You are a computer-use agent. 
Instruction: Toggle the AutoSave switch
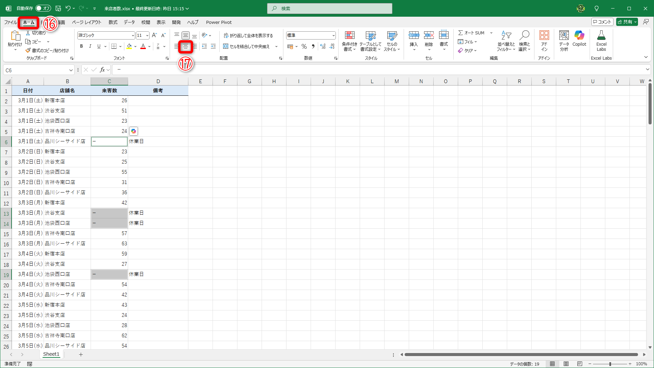click(43, 8)
